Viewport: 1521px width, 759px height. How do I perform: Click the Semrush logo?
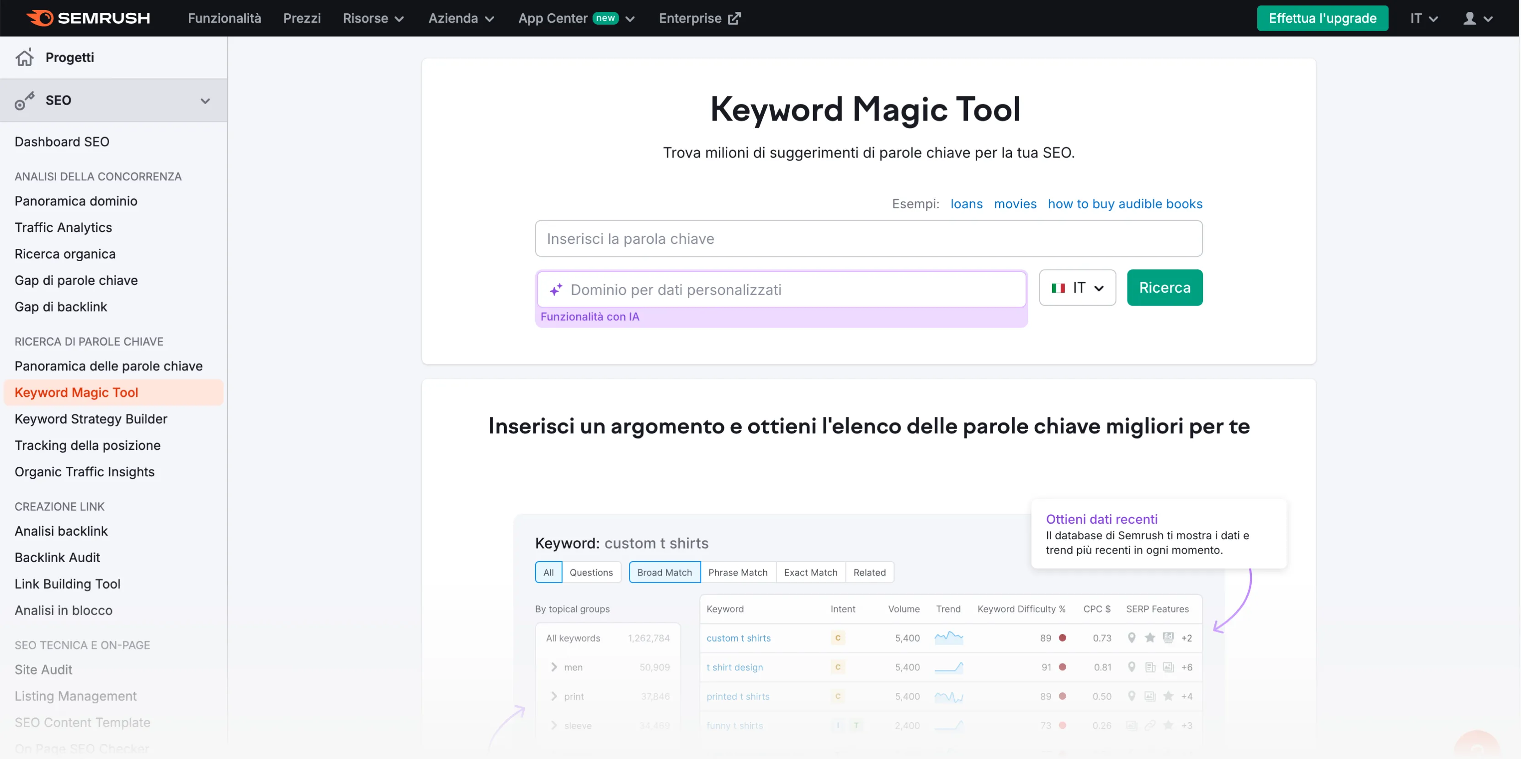88,18
